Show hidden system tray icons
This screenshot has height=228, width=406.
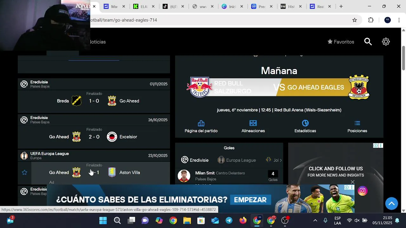pyautogui.click(x=315, y=220)
